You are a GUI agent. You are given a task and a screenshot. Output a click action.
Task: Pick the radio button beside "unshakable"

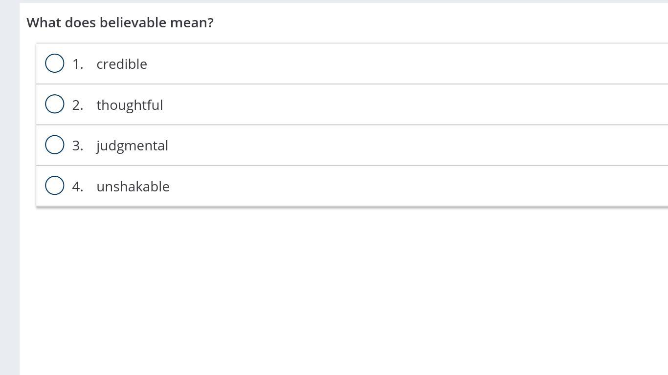pos(55,186)
